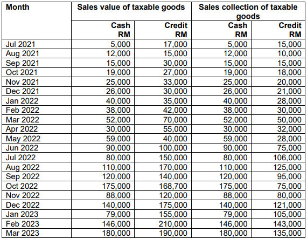
Task: Click the Oct 2022 credit sales value 168,700
Action: pyautogui.click(x=173, y=186)
